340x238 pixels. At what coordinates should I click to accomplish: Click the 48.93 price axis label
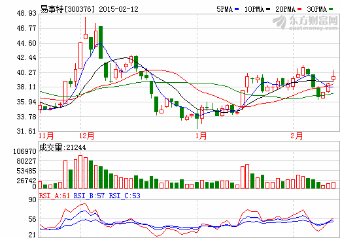point(26,13)
